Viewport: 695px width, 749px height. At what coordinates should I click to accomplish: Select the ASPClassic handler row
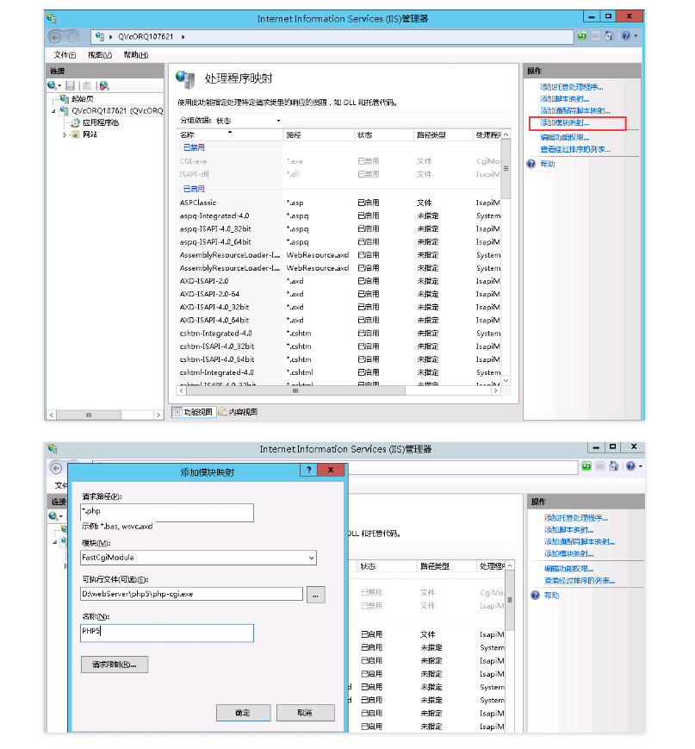(199, 203)
